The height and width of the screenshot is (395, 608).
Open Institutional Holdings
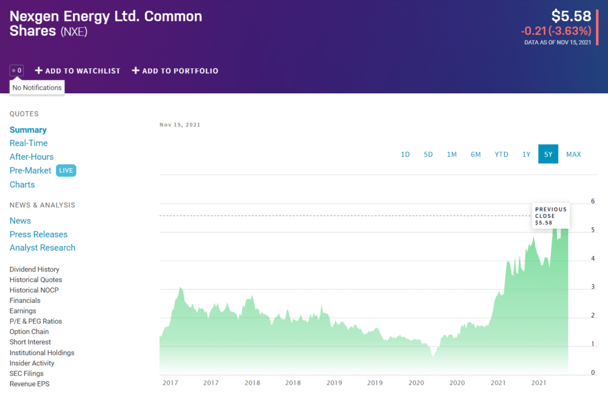pos(42,353)
